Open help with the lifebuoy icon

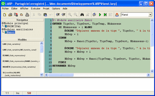point(117,15)
